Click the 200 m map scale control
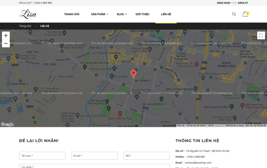Image resolution: width=267 pixels, height=168 pixels. click(x=216, y=126)
